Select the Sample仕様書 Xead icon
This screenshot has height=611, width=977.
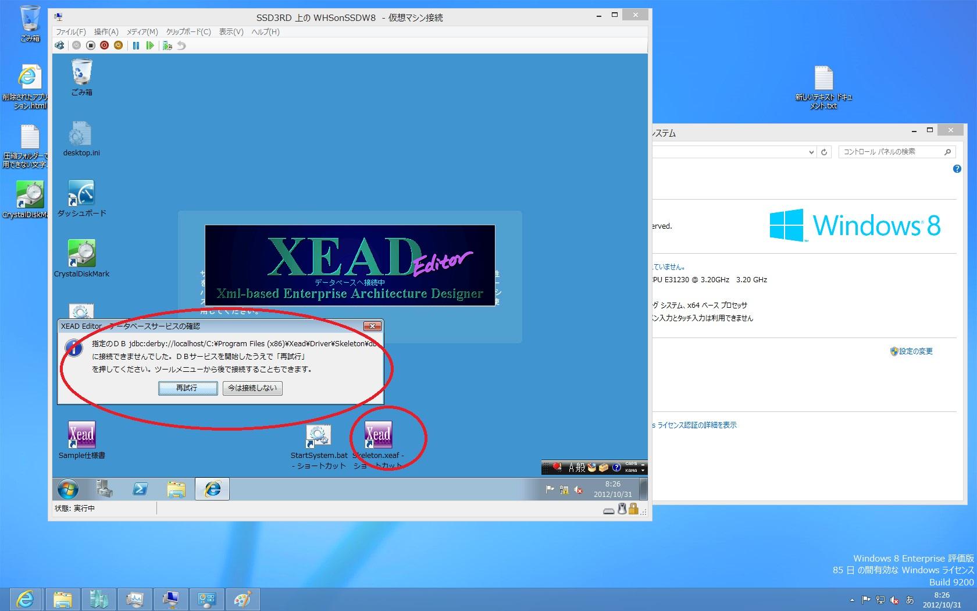(x=81, y=441)
